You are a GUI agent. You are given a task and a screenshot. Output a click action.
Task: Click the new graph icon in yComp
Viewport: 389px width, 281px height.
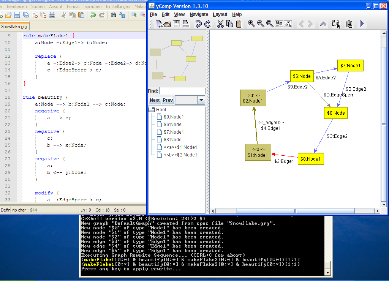coord(159,24)
